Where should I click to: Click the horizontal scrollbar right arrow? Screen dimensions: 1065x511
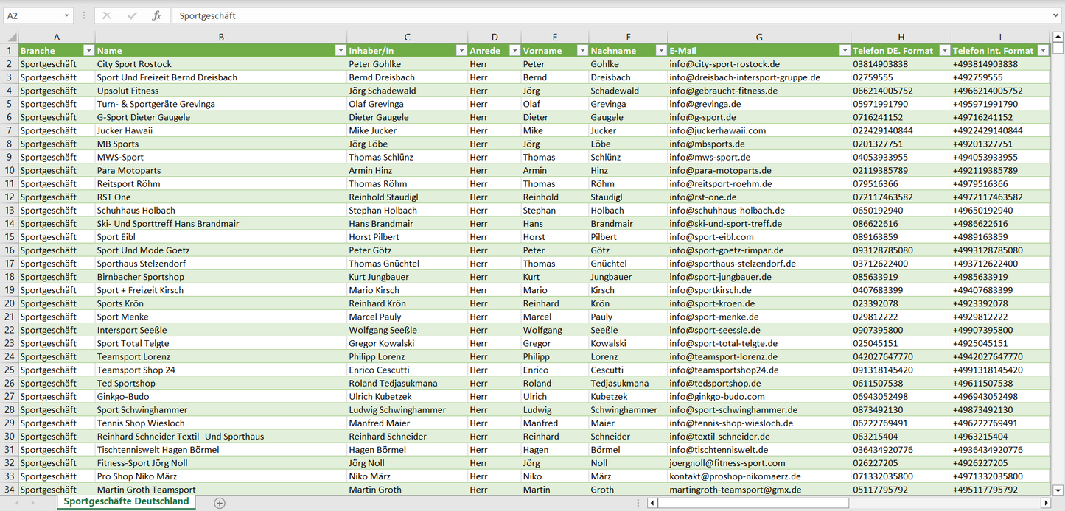(x=1045, y=503)
